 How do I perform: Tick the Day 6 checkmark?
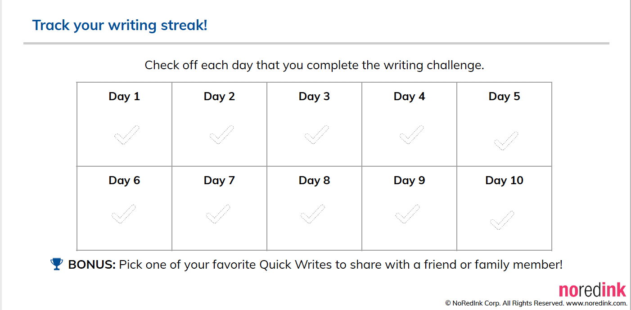click(123, 214)
